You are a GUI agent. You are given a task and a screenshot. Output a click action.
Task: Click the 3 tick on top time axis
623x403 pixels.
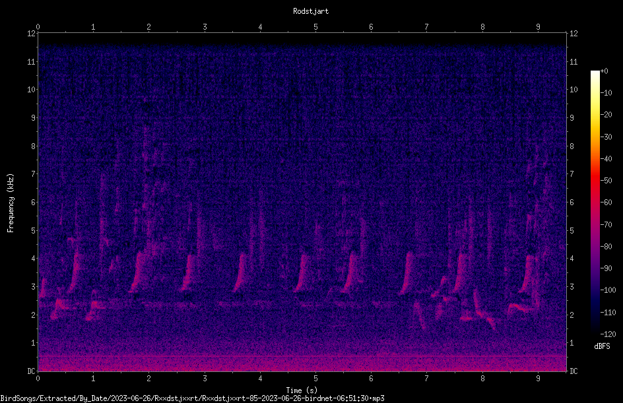(205, 27)
